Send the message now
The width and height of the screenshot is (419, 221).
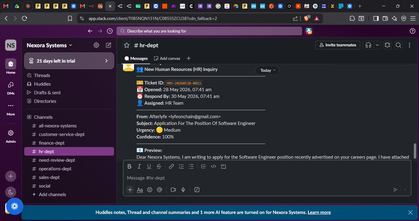[396, 190]
